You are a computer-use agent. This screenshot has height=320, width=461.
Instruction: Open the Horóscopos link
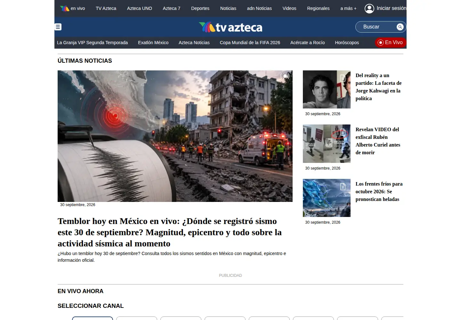point(347,43)
